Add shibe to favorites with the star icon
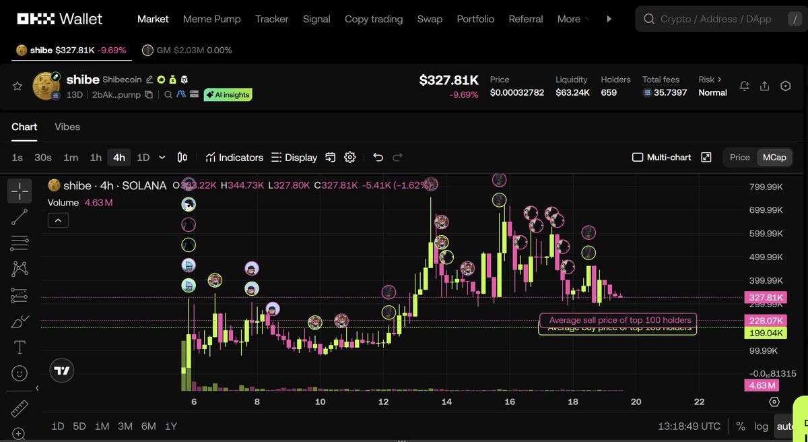This screenshot has width=808, height=442. point(18,86)
